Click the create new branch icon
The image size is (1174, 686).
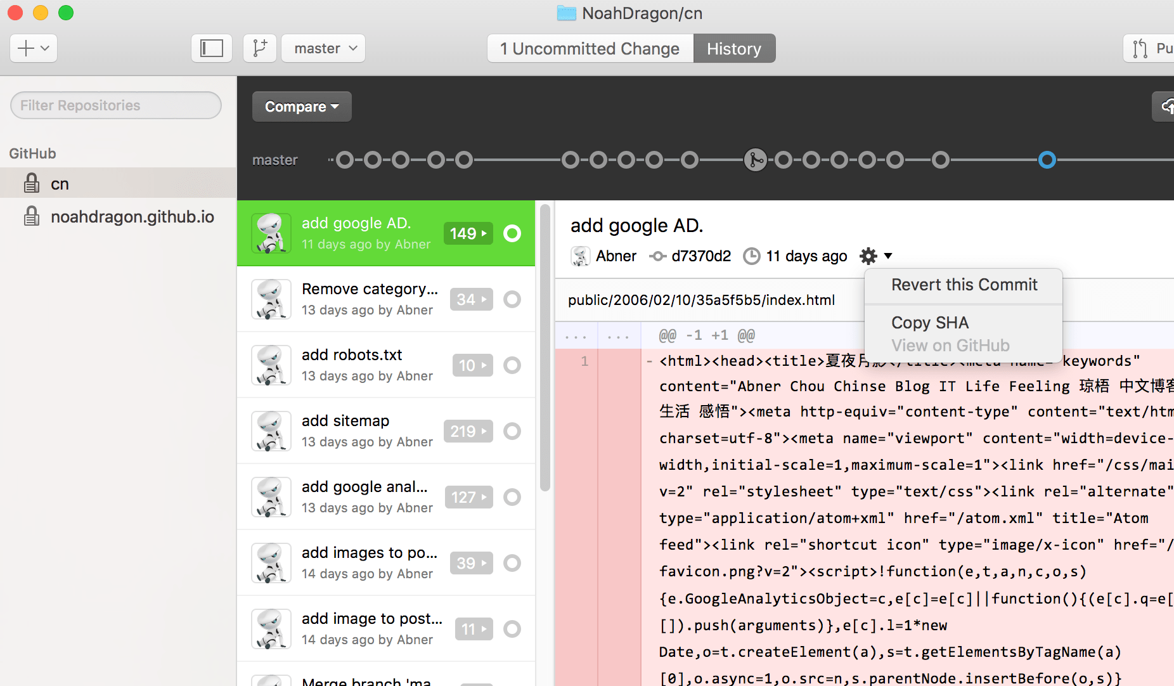(260, 48)
